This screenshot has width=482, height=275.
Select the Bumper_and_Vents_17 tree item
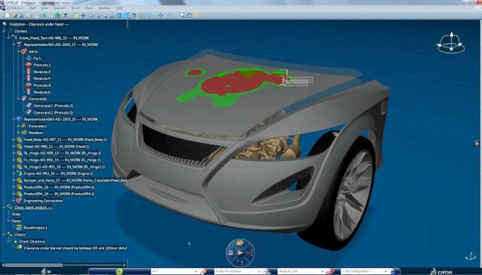coord(75,180)
